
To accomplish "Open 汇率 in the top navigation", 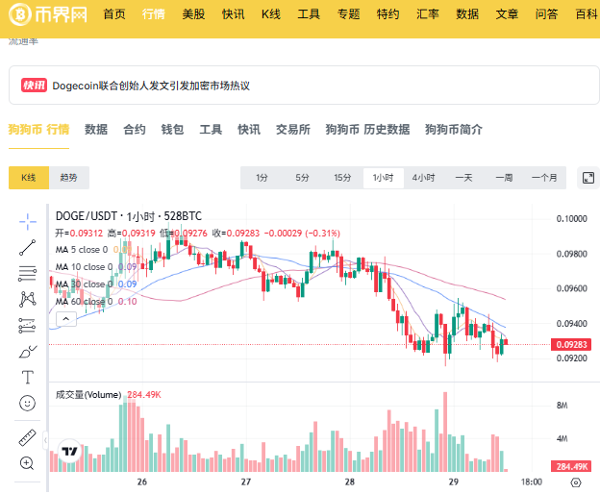I will pyautogui.click(x=428, y=14).
